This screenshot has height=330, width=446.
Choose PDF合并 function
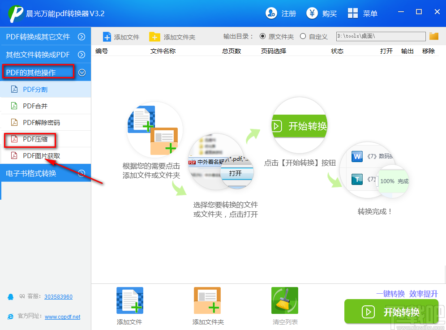pos(46,106)
